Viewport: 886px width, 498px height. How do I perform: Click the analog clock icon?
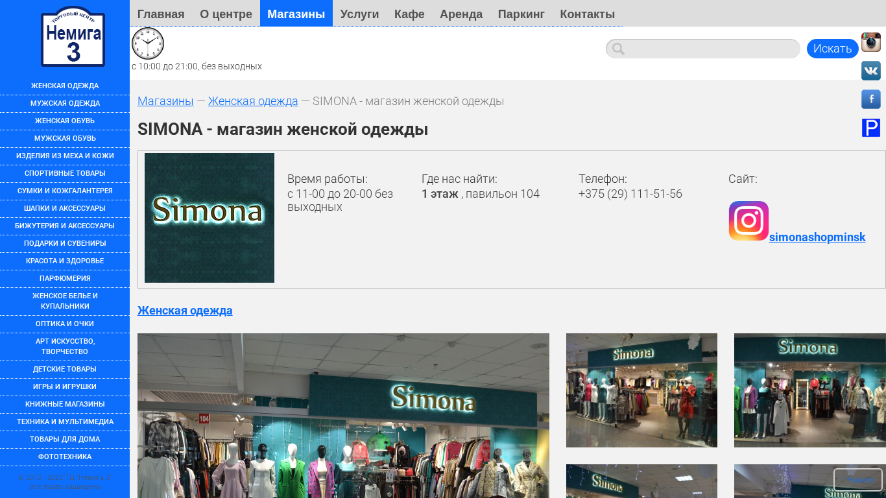tap(148, 43)
